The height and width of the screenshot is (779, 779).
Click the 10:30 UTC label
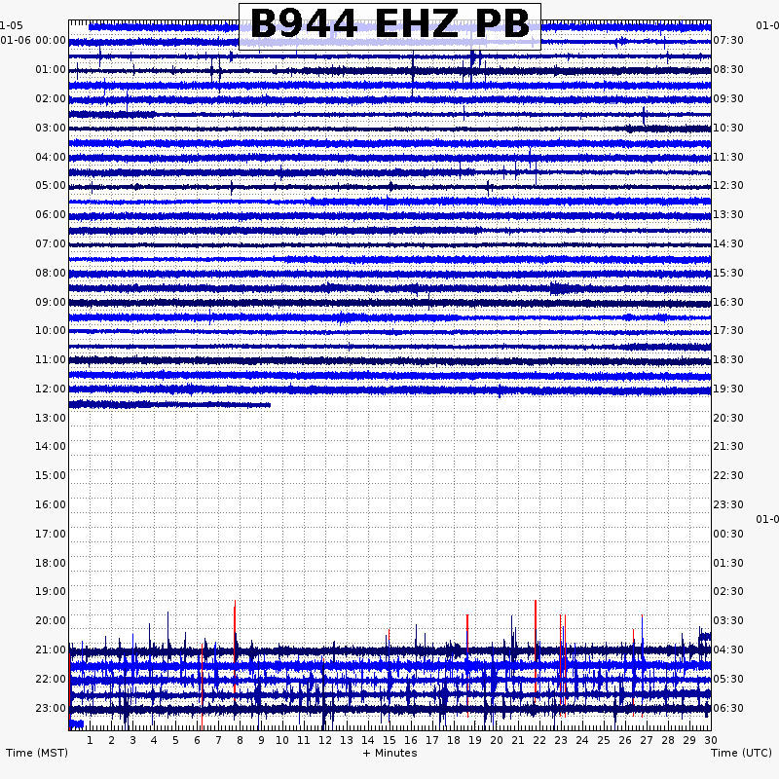coord(728,128)
